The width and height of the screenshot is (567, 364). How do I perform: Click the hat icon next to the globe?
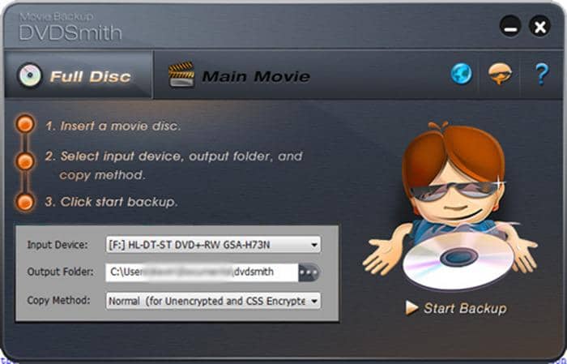pos(499,75)
